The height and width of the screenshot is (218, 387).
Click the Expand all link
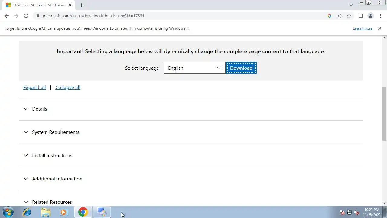pos(34,87)
